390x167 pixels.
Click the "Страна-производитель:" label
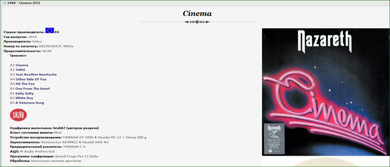point(24,32)
